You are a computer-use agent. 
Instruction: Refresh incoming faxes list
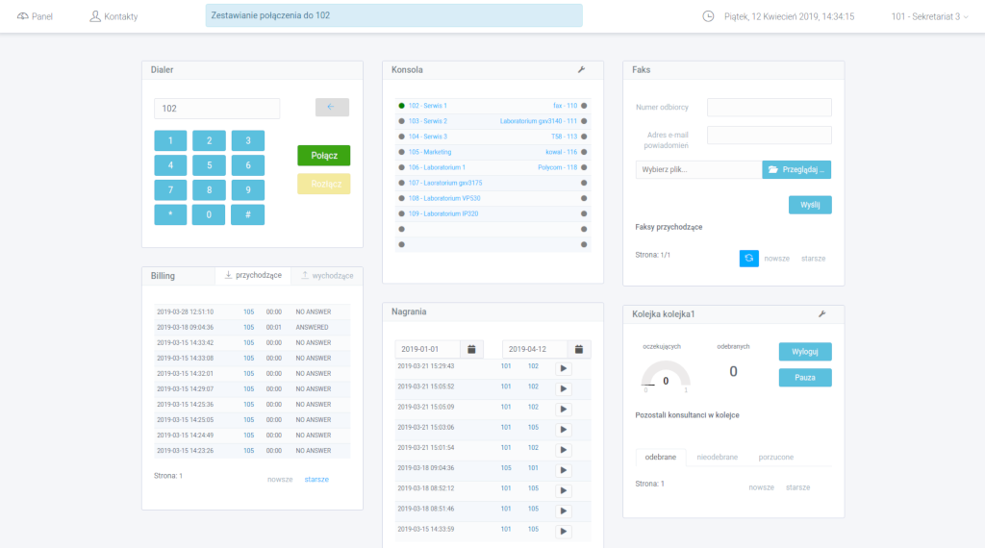click(748, 258)
